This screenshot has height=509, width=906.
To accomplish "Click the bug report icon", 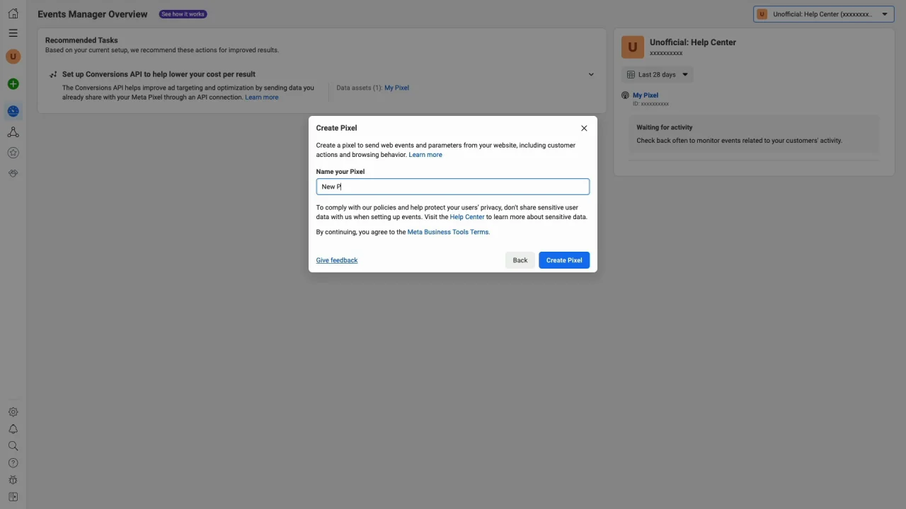I will pos(13,480).
